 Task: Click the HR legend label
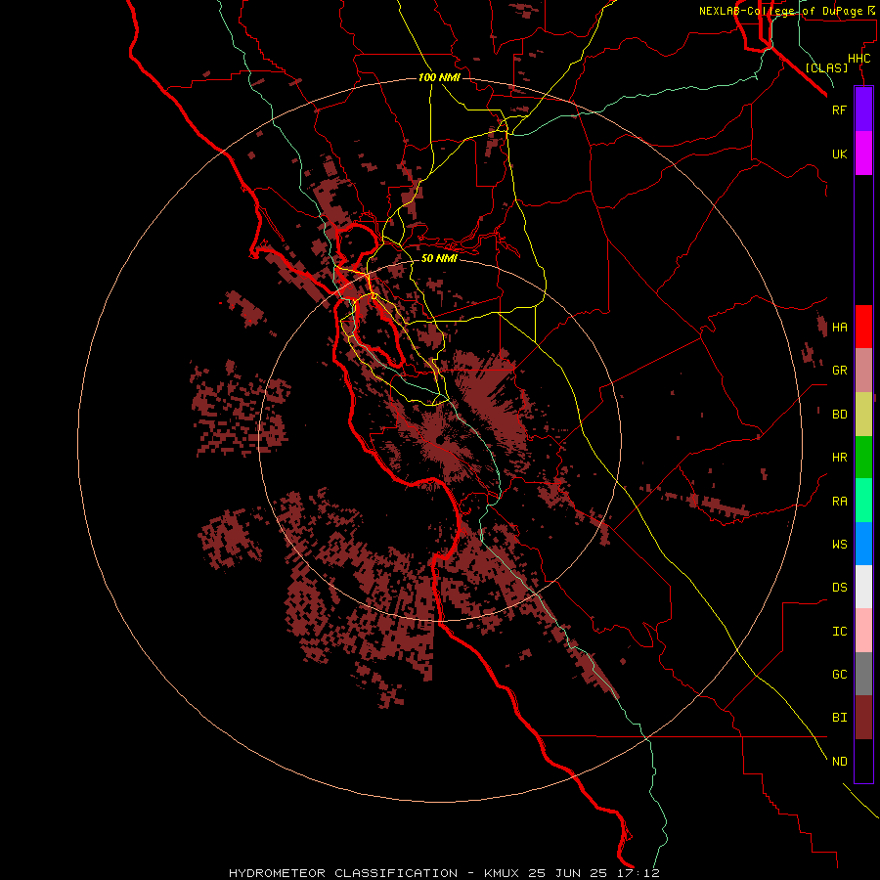click(x=840, y=458)
